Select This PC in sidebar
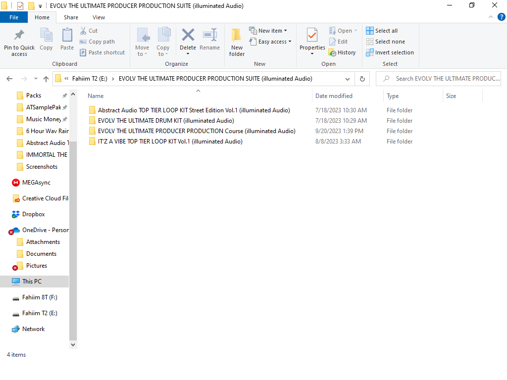The height and width of the screenshot is (380, 507). 32,282
